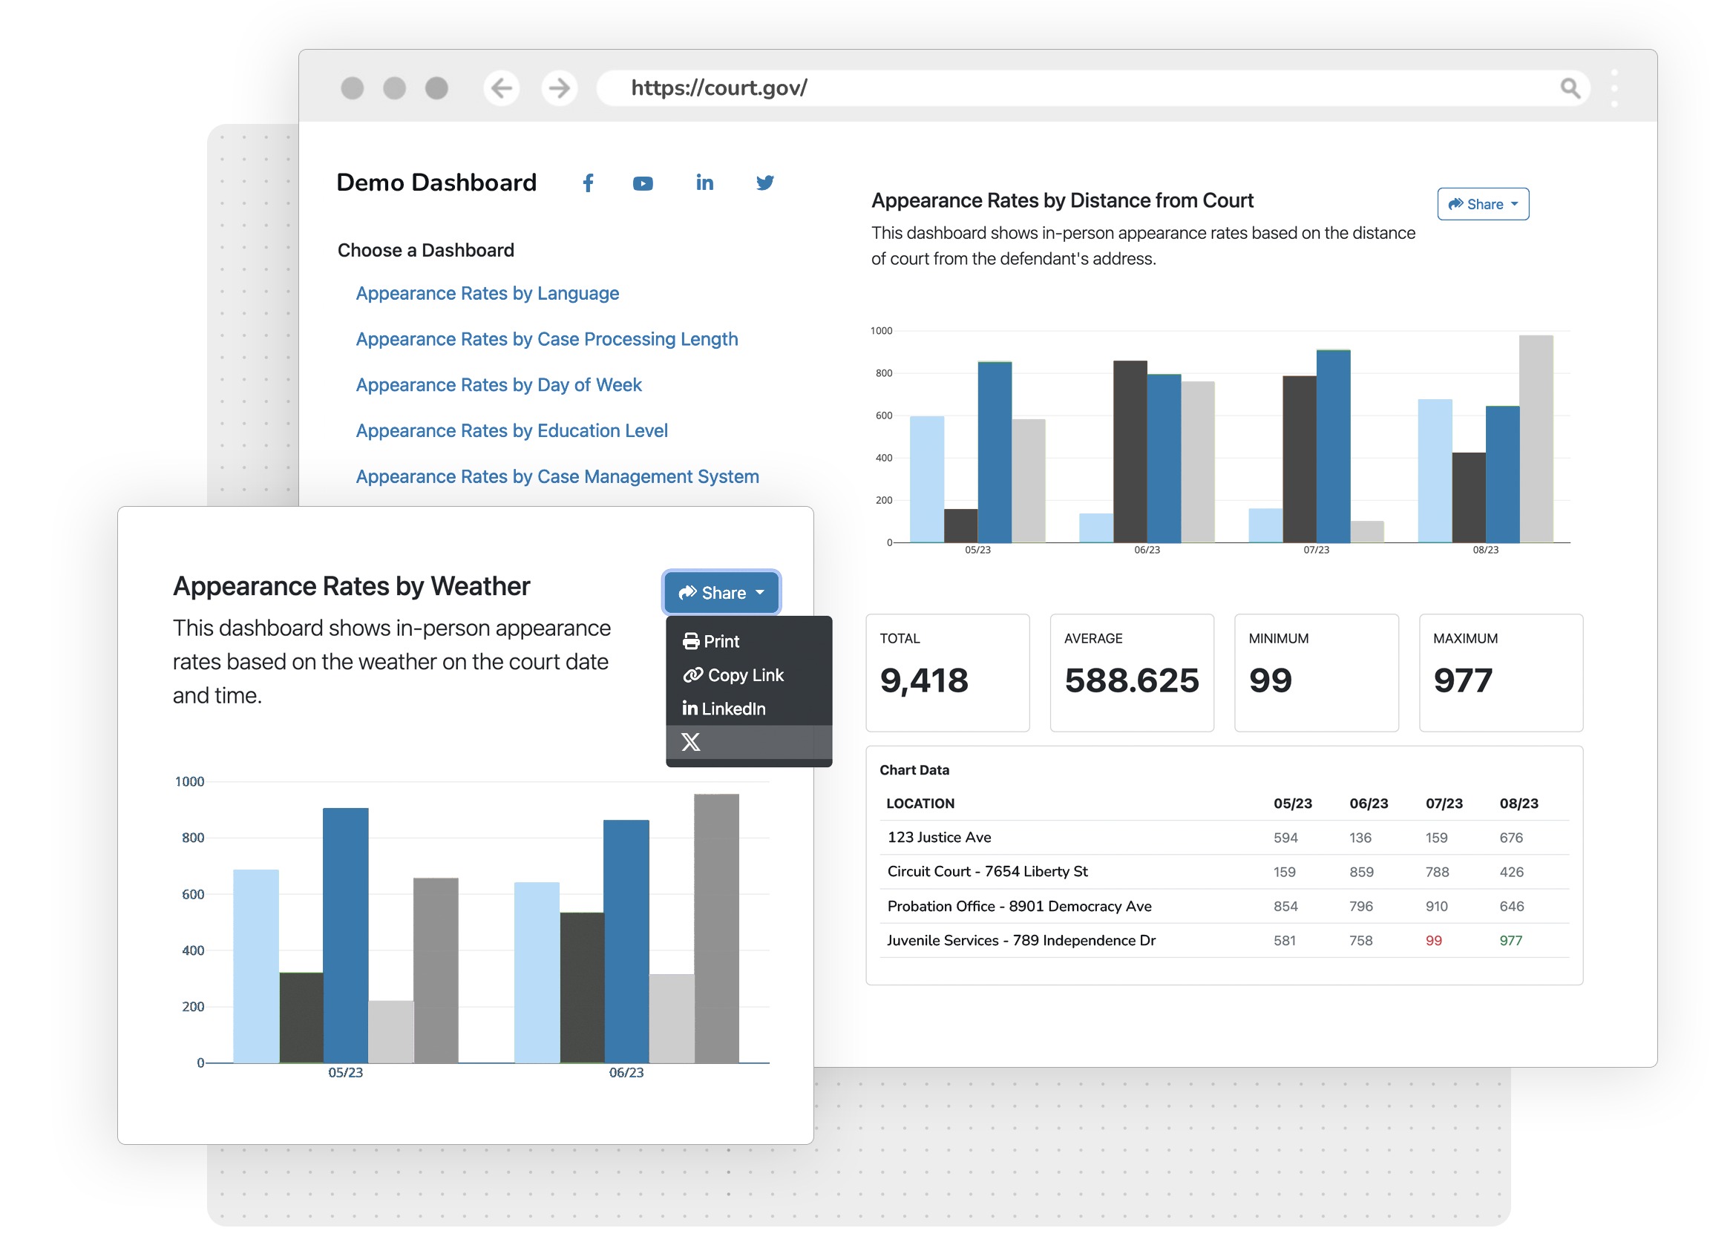This screenshot has height=1248, width=1710.
Task: Expand the Share dropdown for the Distance chart
Action: click(1482, 204)
